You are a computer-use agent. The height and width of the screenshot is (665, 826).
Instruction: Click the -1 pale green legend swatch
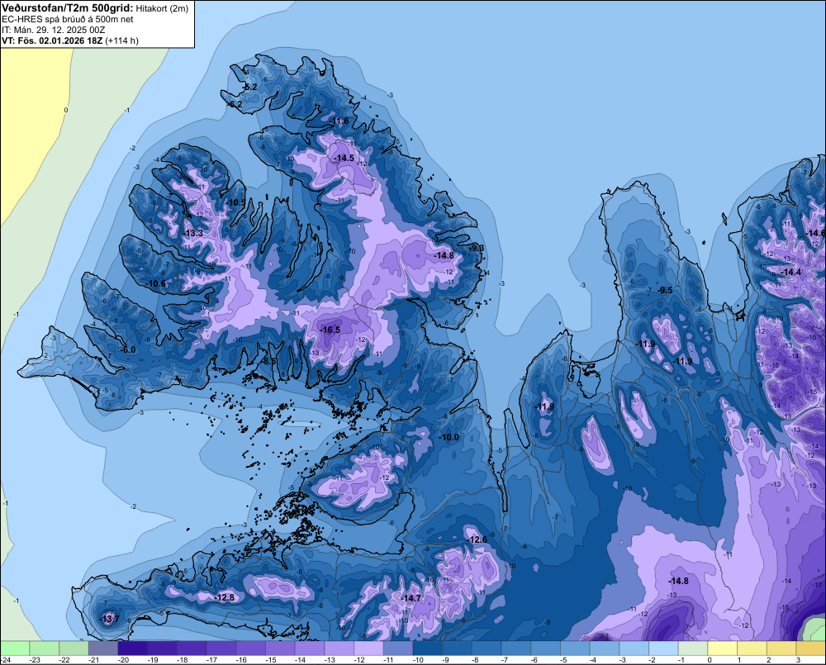tap(693, 648)
